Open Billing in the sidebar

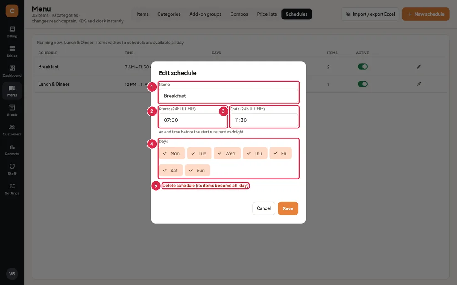(x=12, y=32)
